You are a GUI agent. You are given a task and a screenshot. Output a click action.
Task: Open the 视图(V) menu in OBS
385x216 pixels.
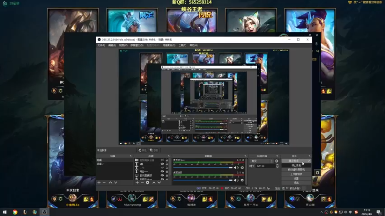pos(123,45)
